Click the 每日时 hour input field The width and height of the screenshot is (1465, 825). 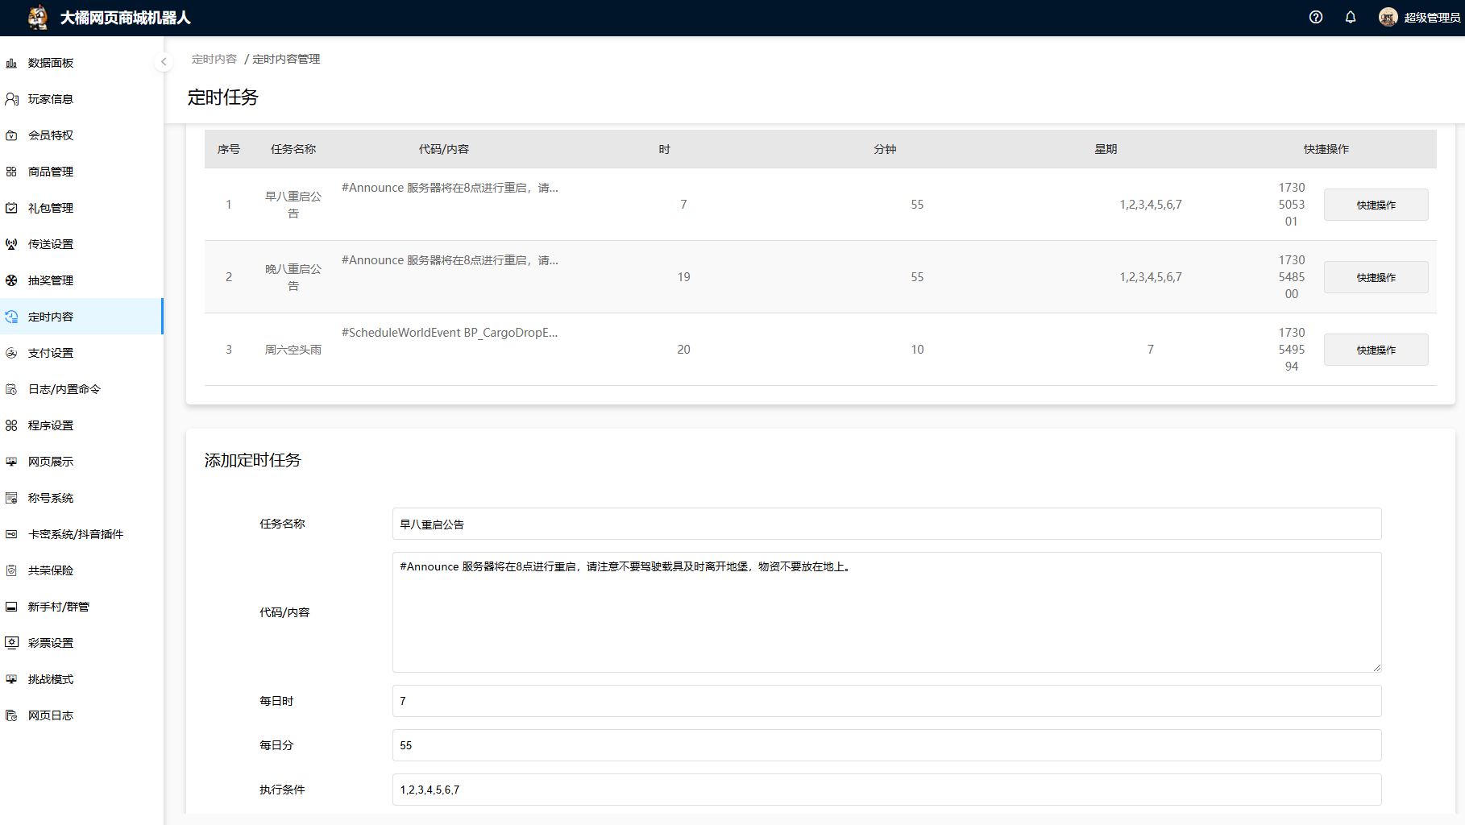886,701
